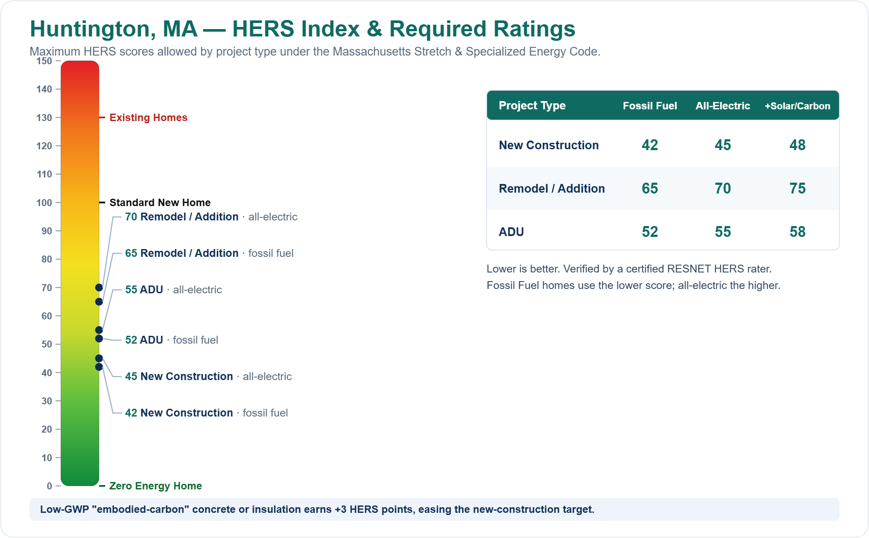The image size is (869, 538).
Task: Click table value 45 for New Construction
Action: pos(723,145)
